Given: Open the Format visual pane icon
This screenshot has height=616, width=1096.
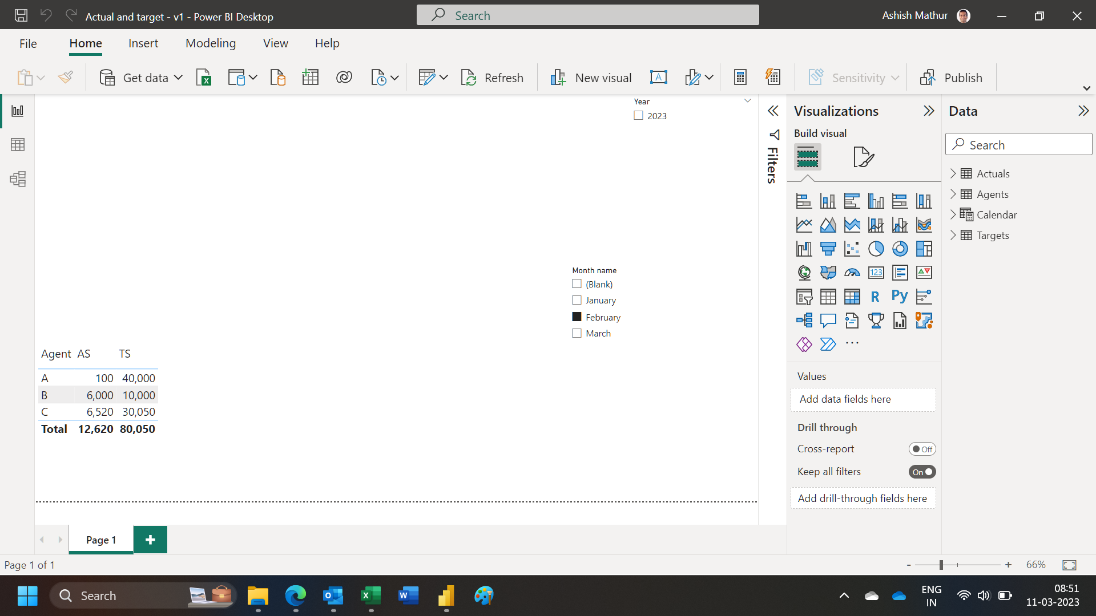Looking at the screenshot, I should (x=863, y=157).
